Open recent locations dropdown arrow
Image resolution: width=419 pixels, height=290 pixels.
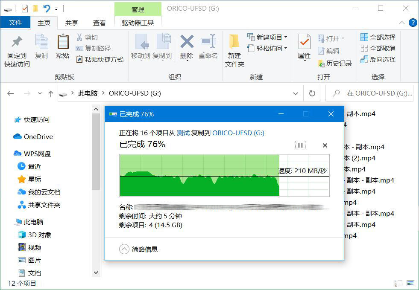coord(40,93)
